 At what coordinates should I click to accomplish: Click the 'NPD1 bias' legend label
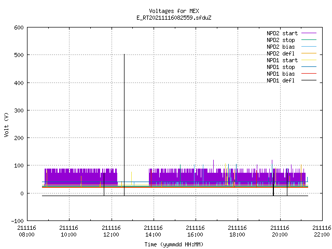pos(281,74)
